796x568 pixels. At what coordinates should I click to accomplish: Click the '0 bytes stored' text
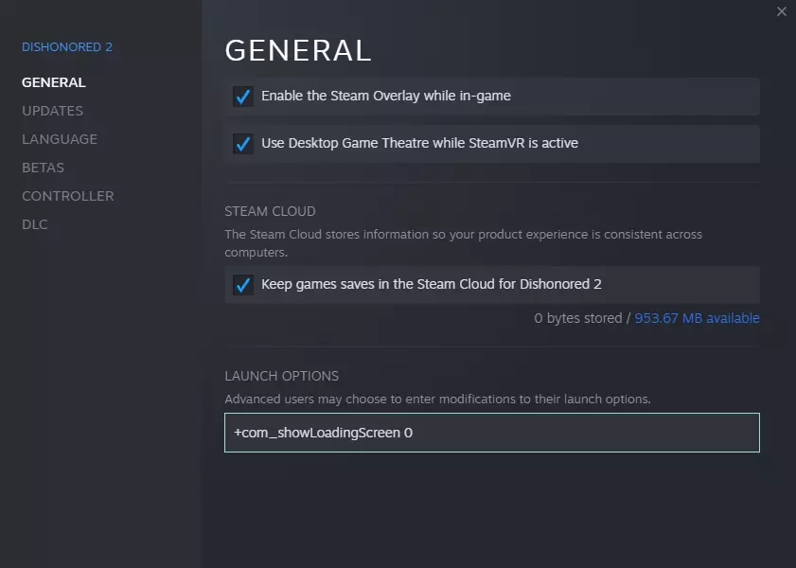[577, 318]
